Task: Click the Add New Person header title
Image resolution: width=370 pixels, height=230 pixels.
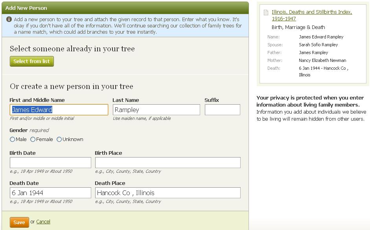Action: (26, 8)
